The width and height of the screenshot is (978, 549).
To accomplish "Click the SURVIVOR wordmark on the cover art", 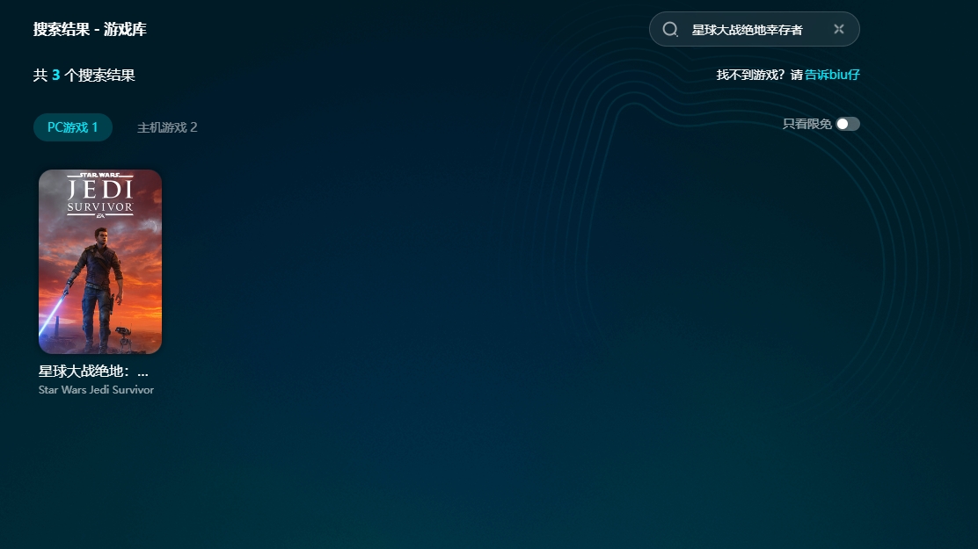I will (100, 208).
